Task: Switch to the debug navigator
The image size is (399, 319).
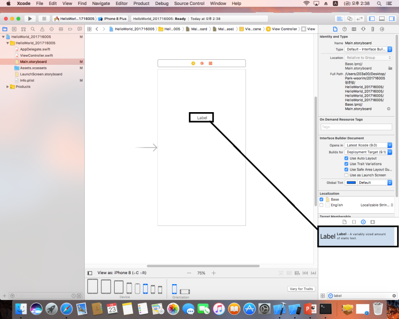Action: tap(61, 29)
